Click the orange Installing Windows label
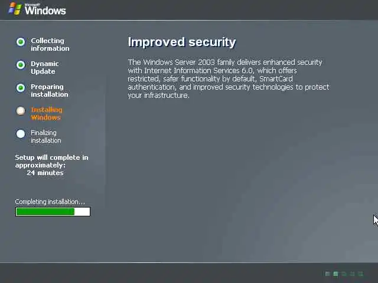Viewport: 378px width, 283px height. (47, 114)
